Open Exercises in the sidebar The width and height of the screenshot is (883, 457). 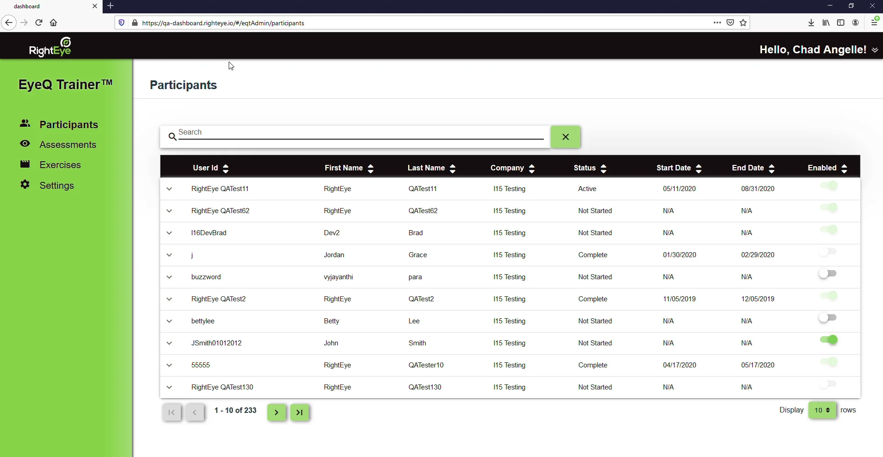[x=60, y=165]
